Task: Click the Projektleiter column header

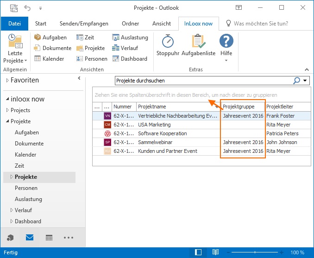Action: click(288, 107)
